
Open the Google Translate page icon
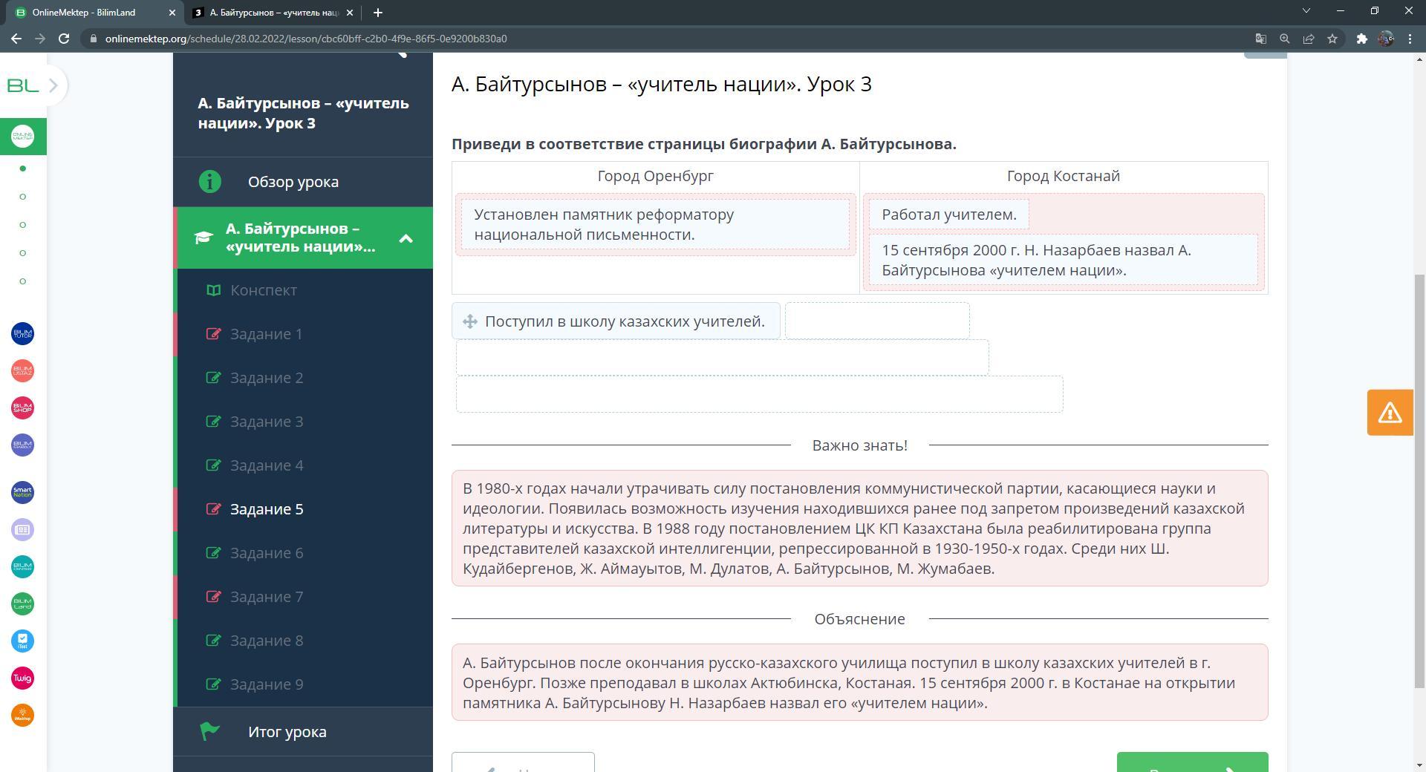pos(1260,39)
